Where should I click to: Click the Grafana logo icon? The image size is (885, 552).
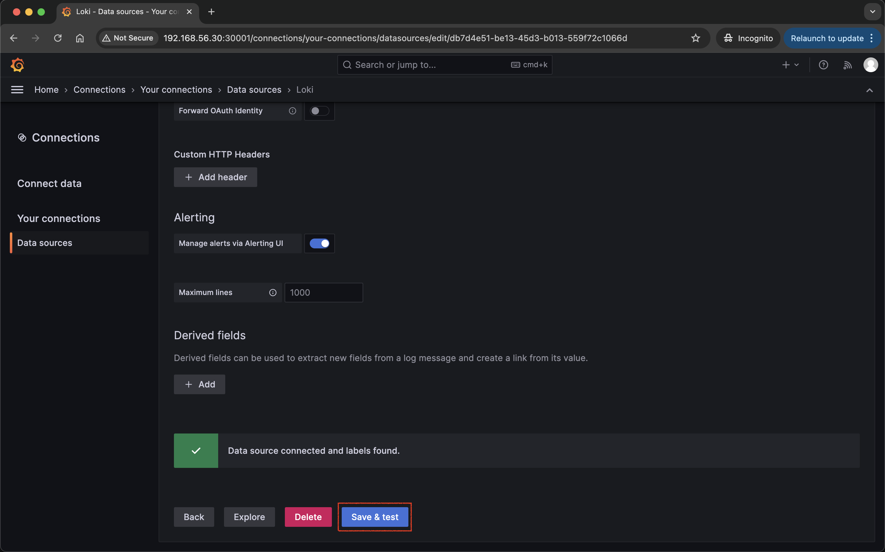(x=17, y=65)
